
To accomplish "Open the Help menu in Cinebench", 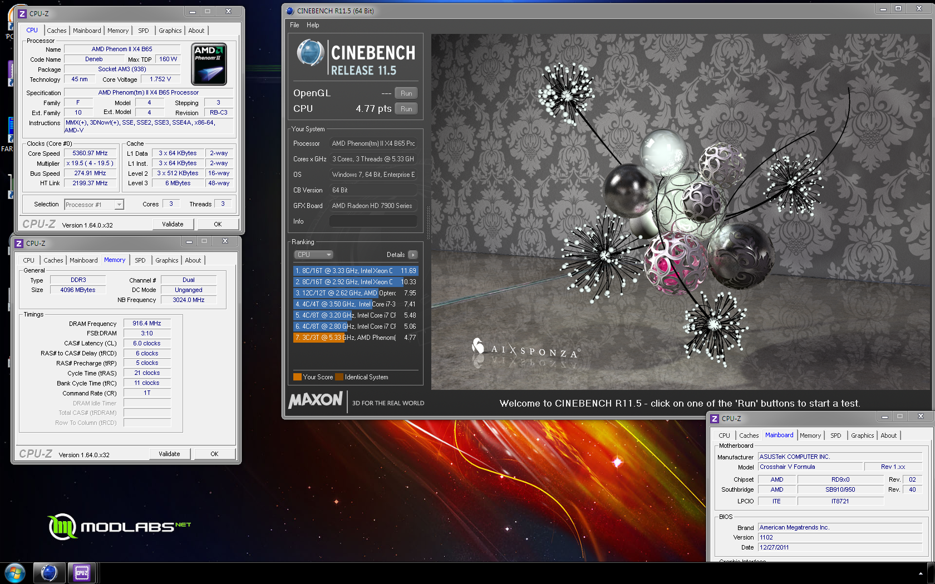I will coord(313,25).
